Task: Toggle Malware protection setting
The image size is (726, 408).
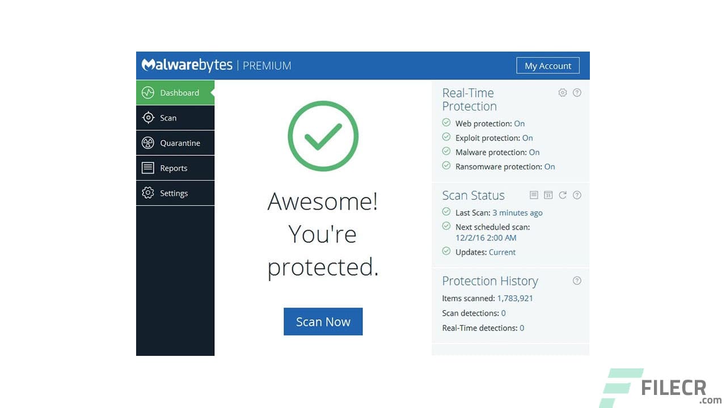Action: click(x=534, y=152)
